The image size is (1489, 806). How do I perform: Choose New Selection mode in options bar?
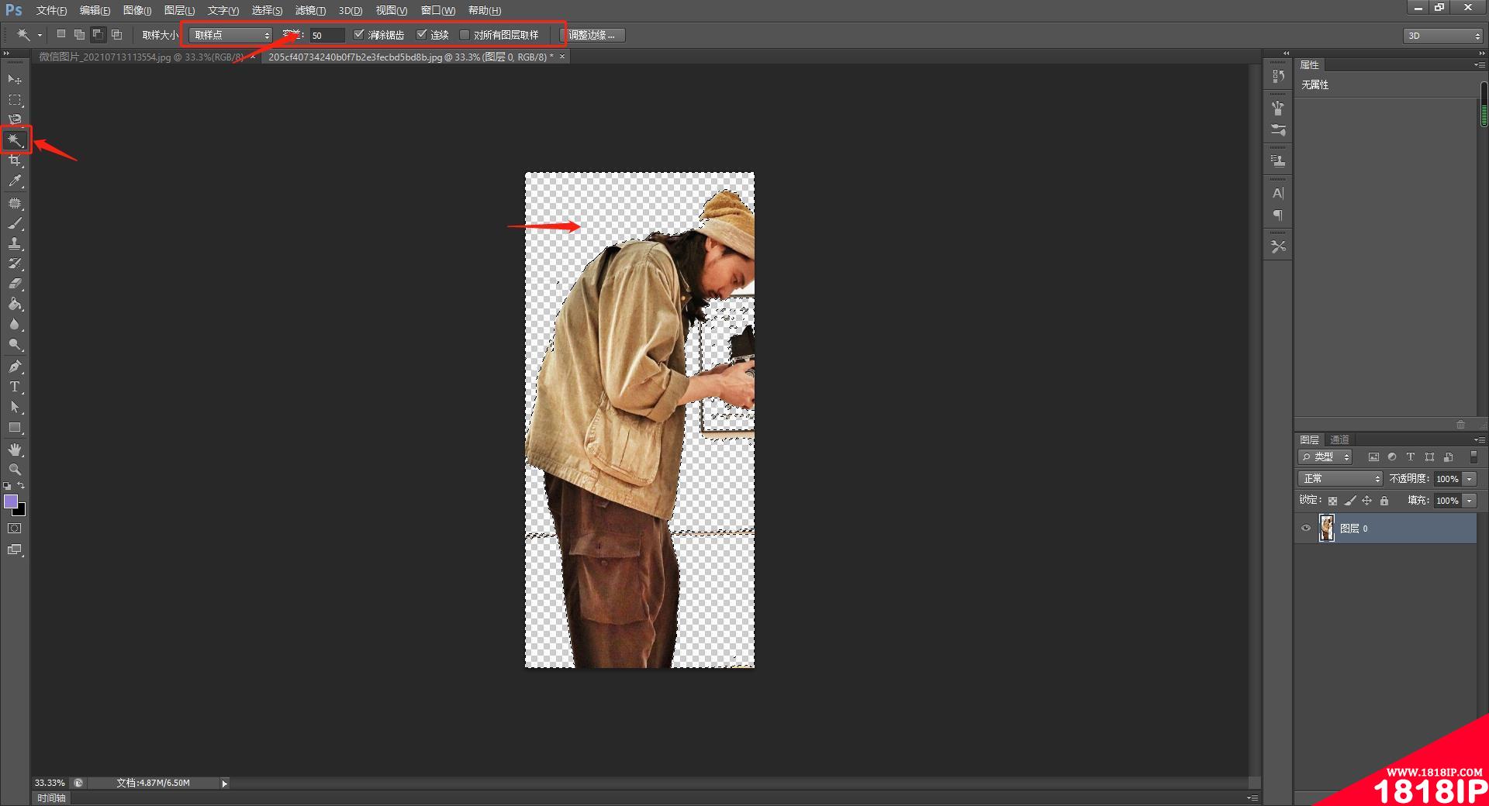(x=61, y=34)
